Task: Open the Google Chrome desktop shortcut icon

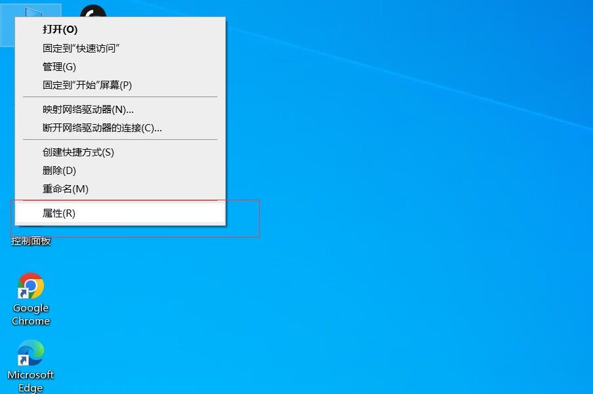Action: (31, 286)
